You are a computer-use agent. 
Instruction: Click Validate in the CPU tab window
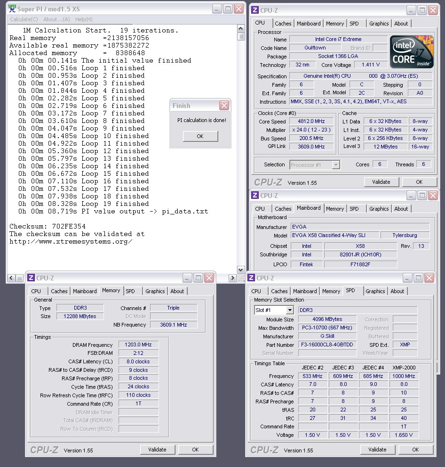point(381,182)
